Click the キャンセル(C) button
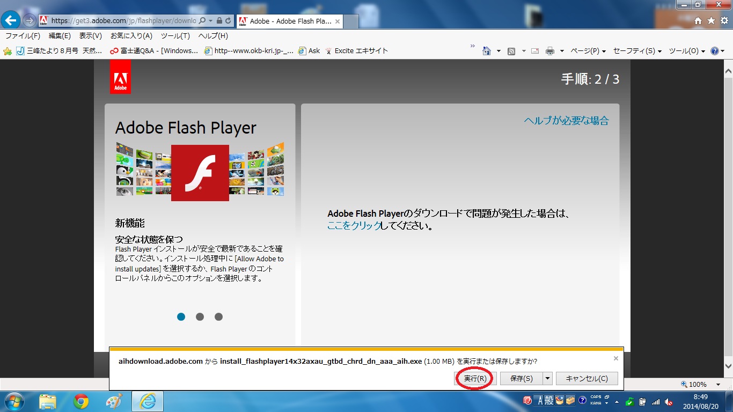 coord(587,378)
